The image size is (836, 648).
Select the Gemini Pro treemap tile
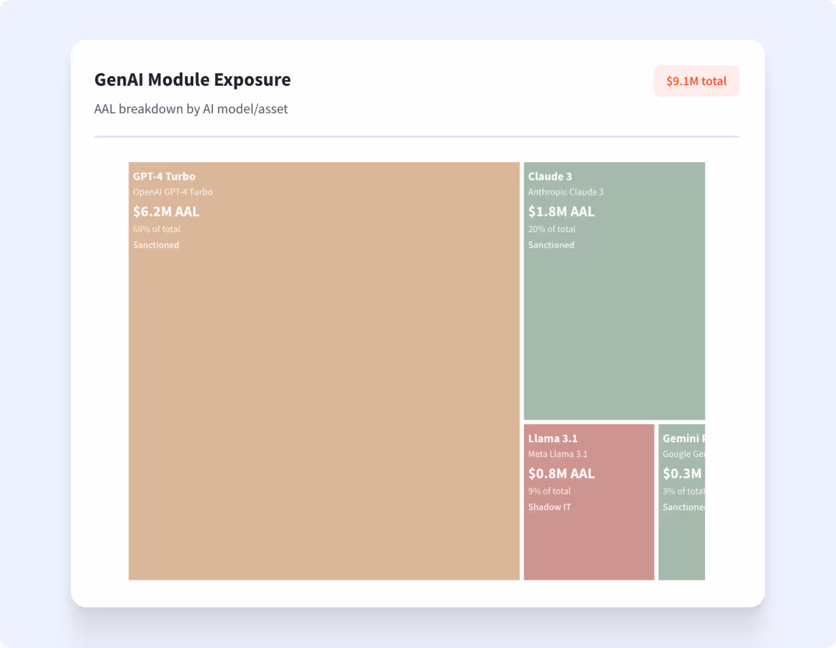(x=681, y=544)
